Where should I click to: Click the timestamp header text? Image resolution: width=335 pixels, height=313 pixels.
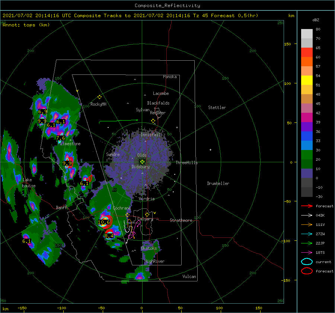[x=130, y=16]
